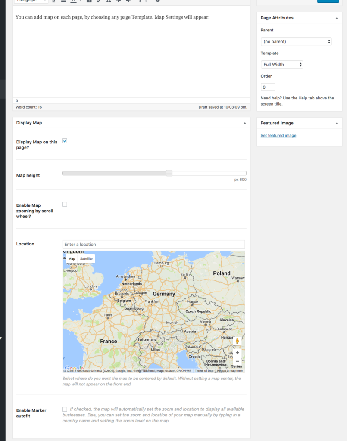Collapse the Page Attributes panel

(x=338, y=18)
